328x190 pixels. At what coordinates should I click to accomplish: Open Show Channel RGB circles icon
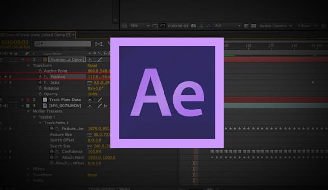pos(208,26)
